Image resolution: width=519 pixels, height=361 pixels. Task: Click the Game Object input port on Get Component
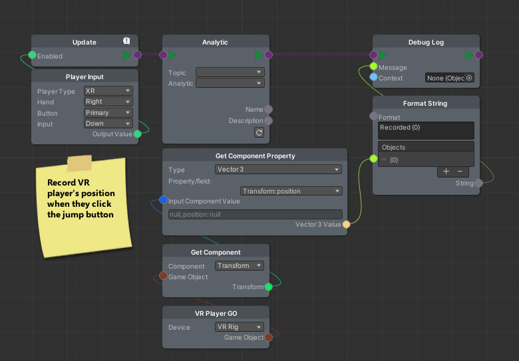tap(163, 275)
